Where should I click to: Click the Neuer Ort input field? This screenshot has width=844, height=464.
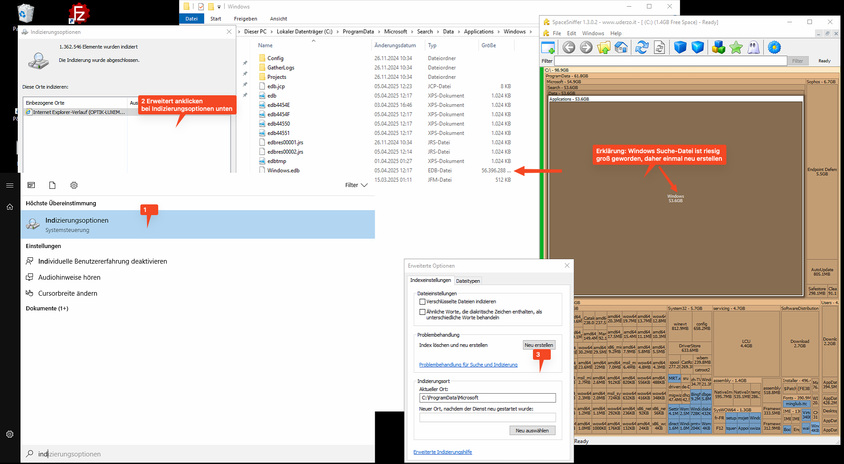pyautogui.click(x=488, y=418)
